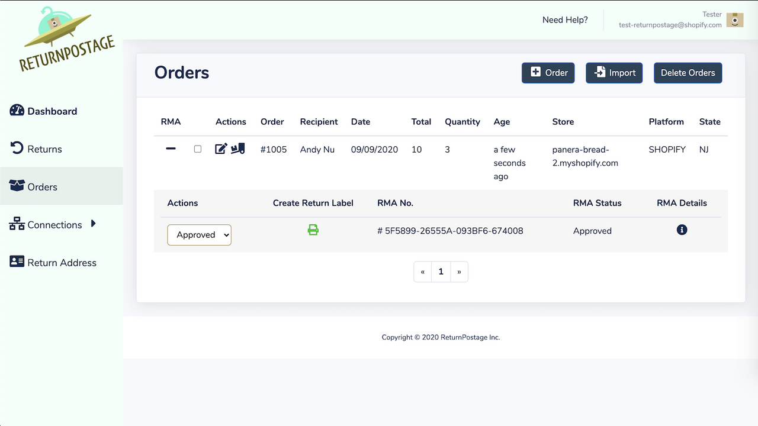Click recipient name Andy Nu
Image resolution: width=758 pixels, height=426 pixels.
click(317, 149)
